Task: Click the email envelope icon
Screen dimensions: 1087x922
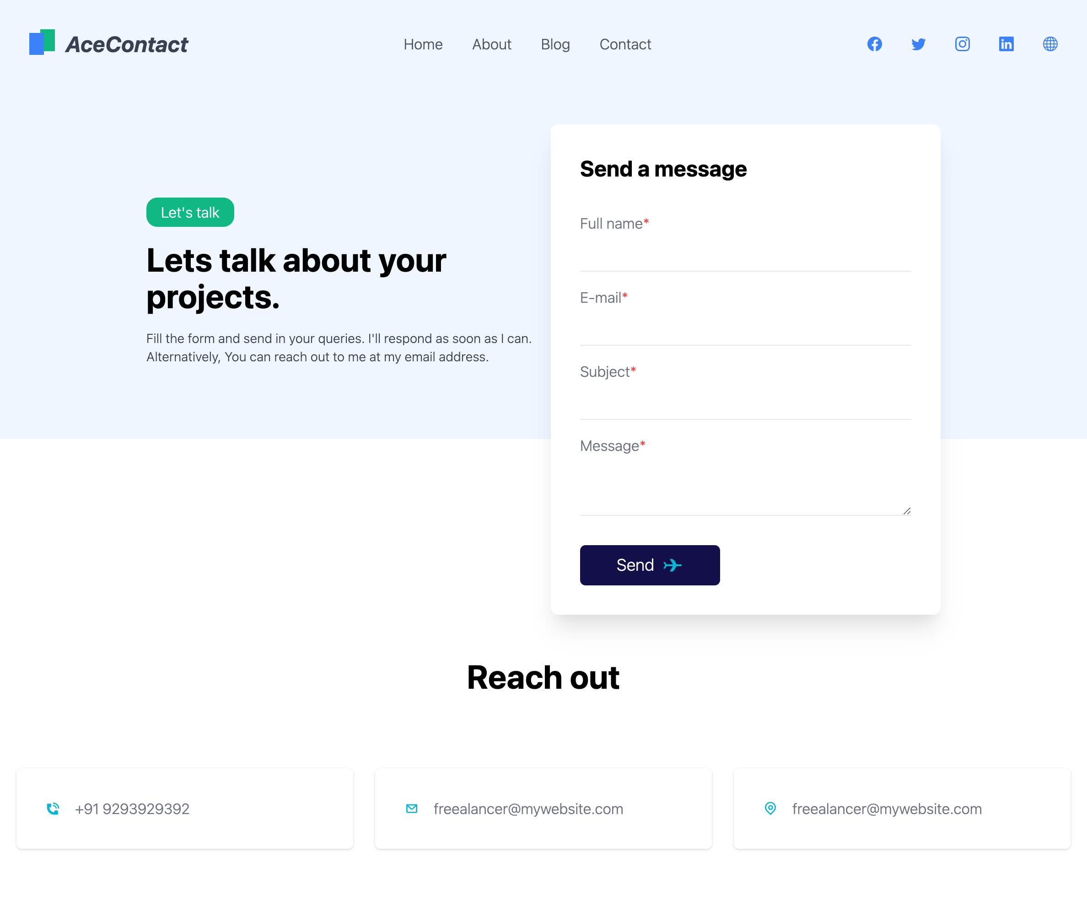Action: pos(410,809)
